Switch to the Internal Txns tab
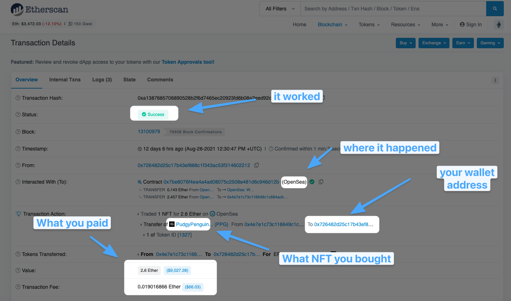 point(65,80)
